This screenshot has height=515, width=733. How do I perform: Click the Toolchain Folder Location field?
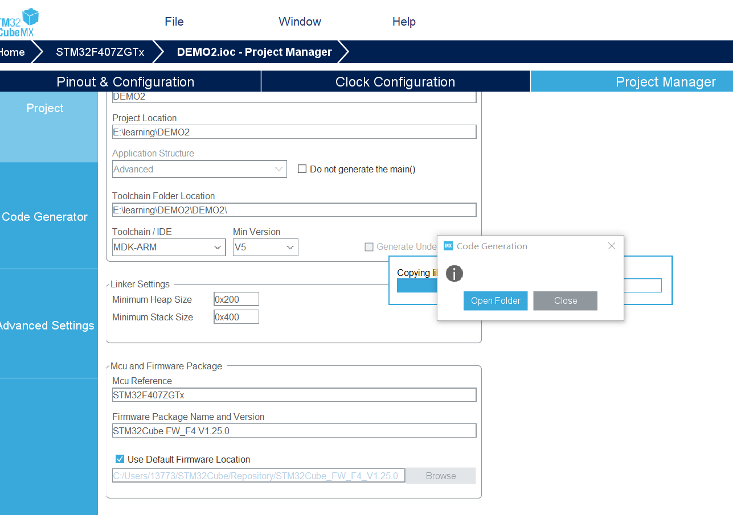tap(294, 210)
